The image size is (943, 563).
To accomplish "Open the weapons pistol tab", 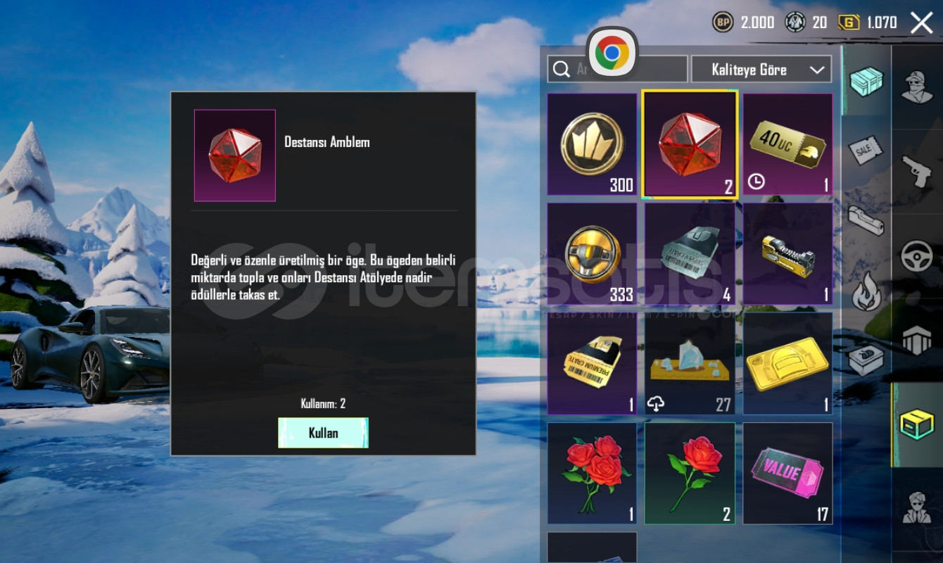I will 917,171.
